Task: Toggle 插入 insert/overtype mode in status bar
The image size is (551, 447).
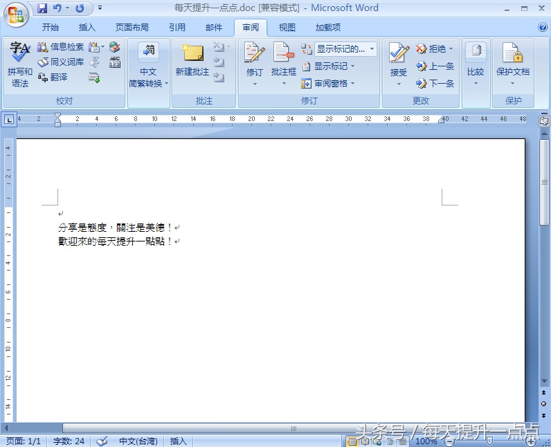Action: point(179,441)
